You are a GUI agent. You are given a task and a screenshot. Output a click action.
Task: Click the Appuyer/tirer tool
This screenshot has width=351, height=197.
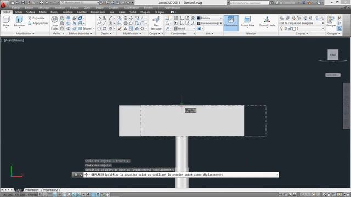point(38,23)
